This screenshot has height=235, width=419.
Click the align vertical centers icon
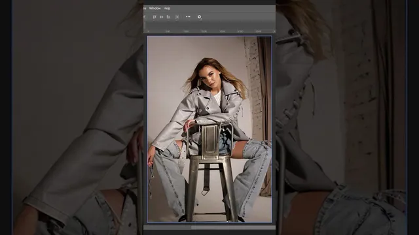tap(162, 17)
